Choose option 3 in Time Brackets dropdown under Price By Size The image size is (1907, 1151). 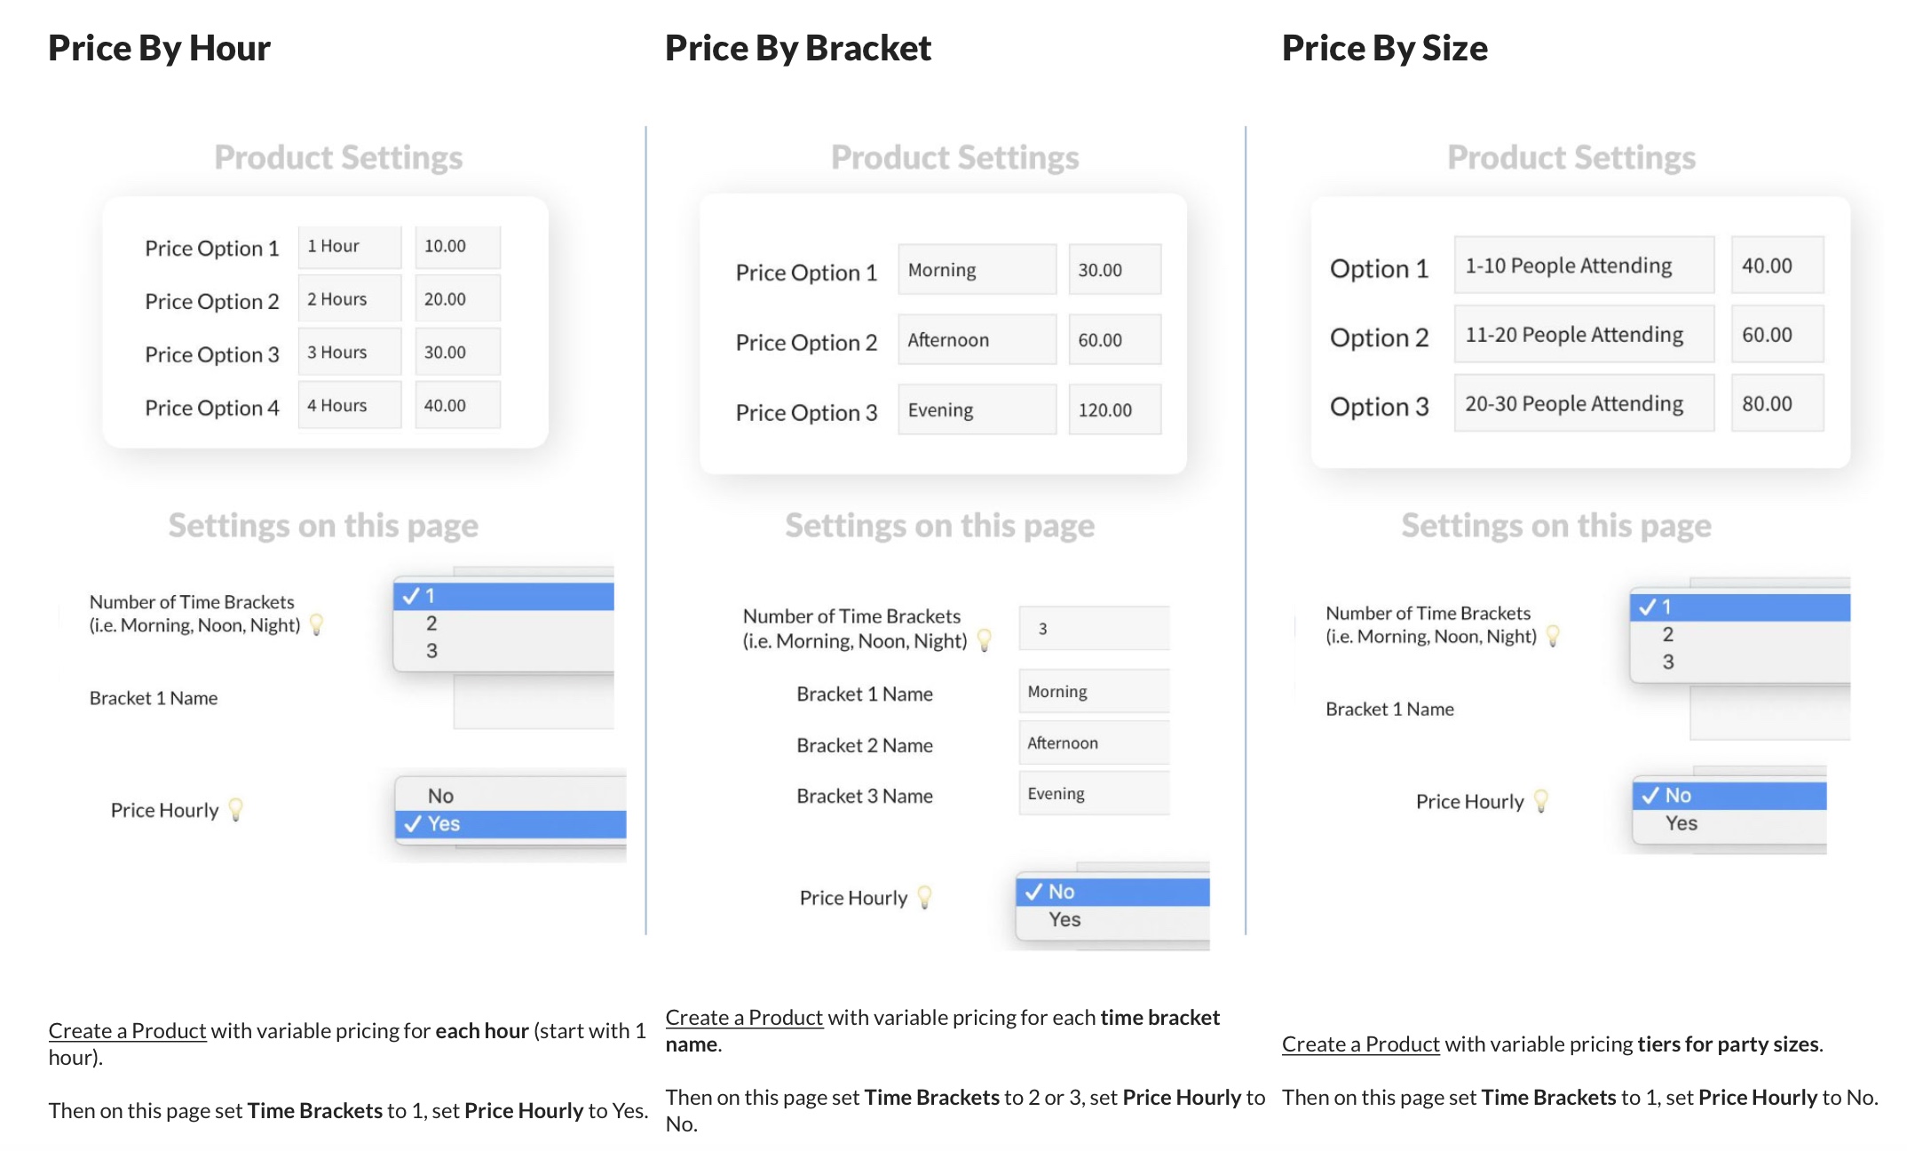[1668, 662]
